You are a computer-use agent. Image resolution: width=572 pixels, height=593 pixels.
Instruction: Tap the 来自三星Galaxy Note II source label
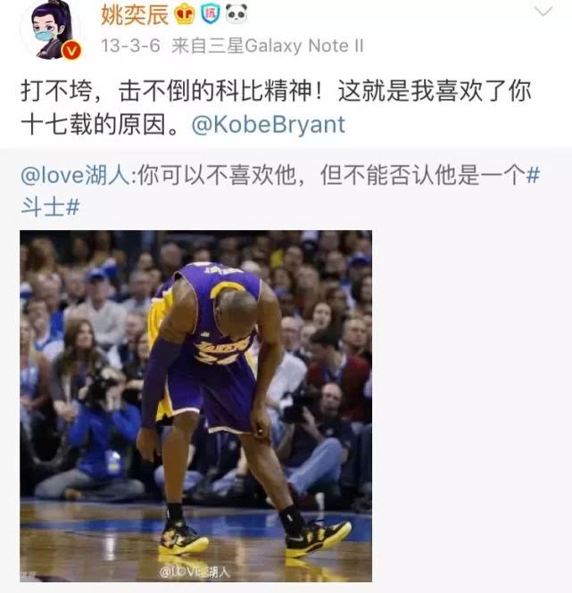pyautogui.click(x=268, y=46)
